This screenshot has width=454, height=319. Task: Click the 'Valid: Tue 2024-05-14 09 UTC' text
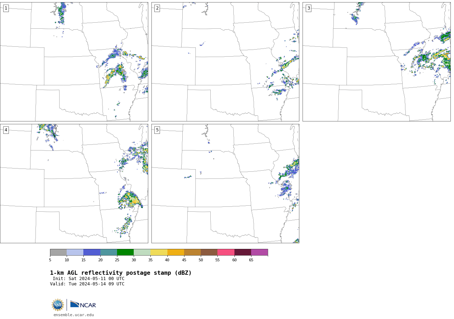[87, 284]
